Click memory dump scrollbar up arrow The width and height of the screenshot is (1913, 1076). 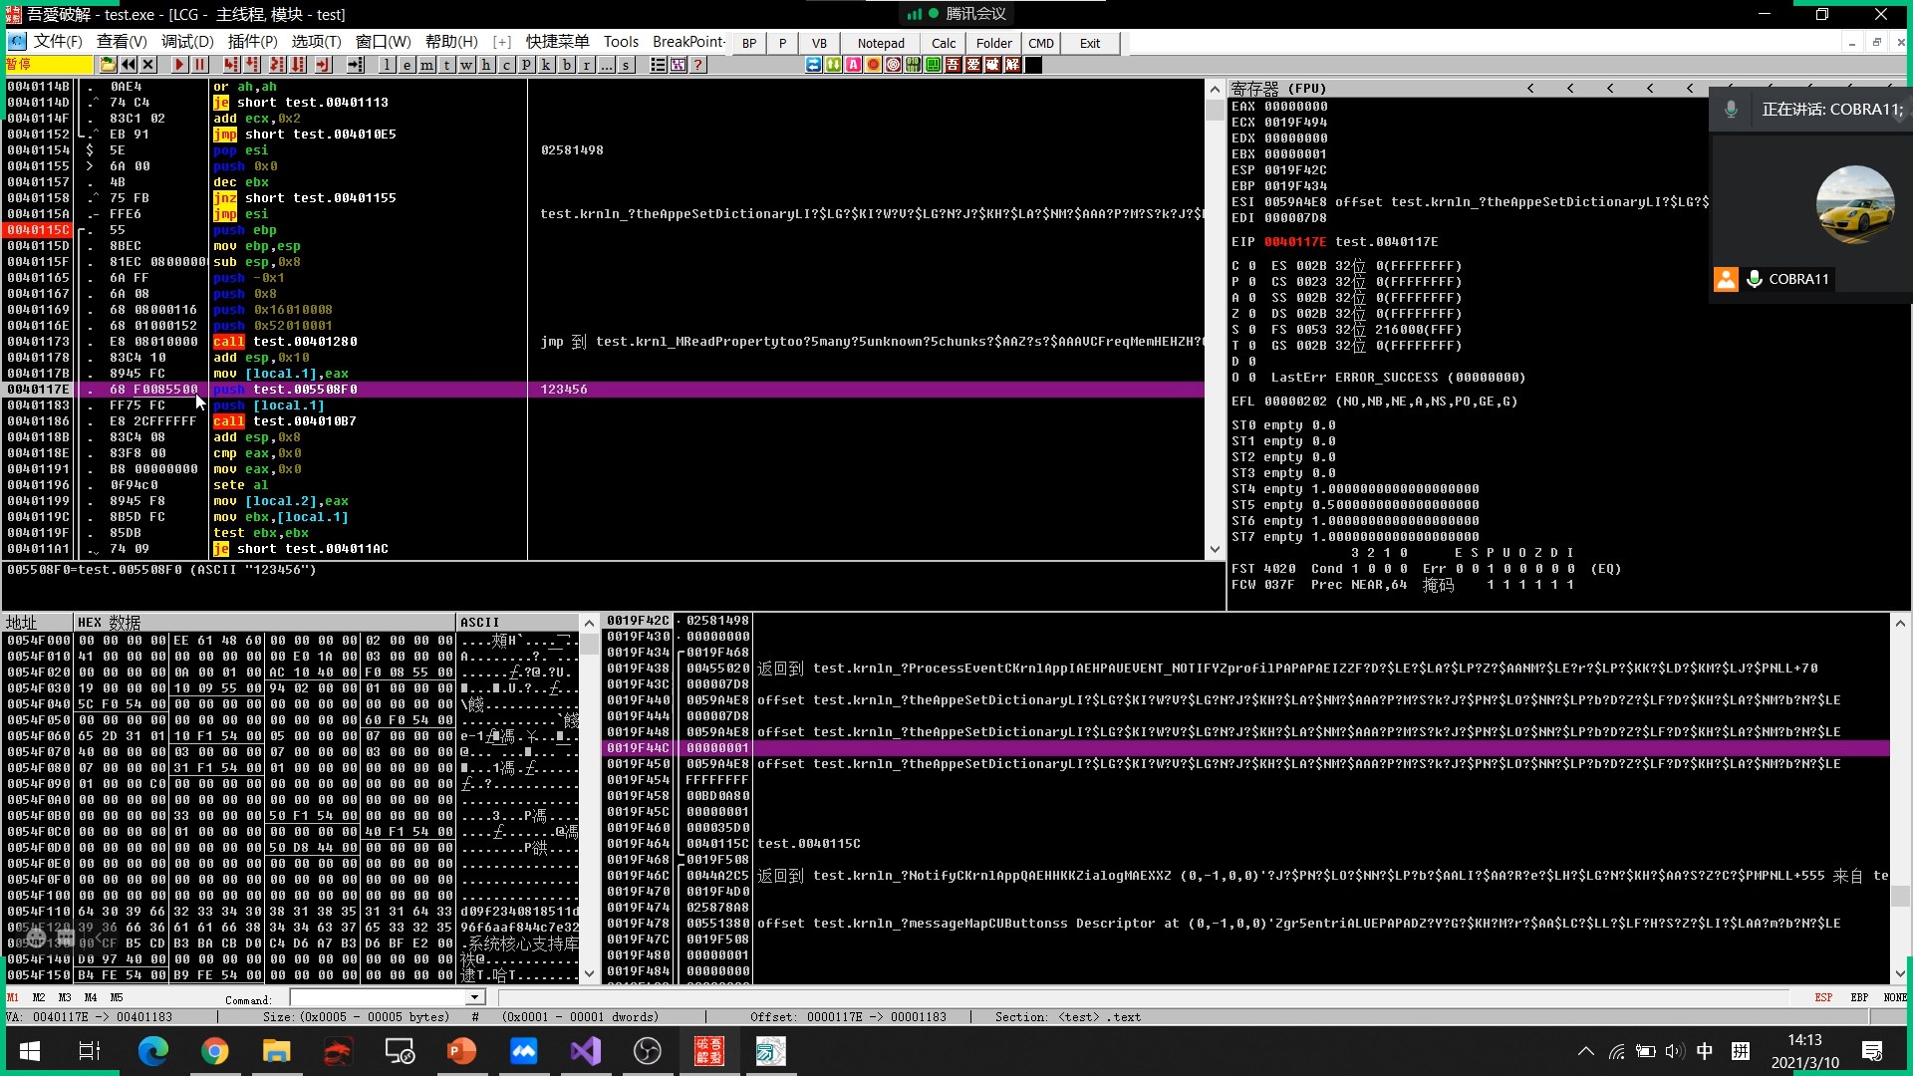pyautogui.click(x=589, y=623)
